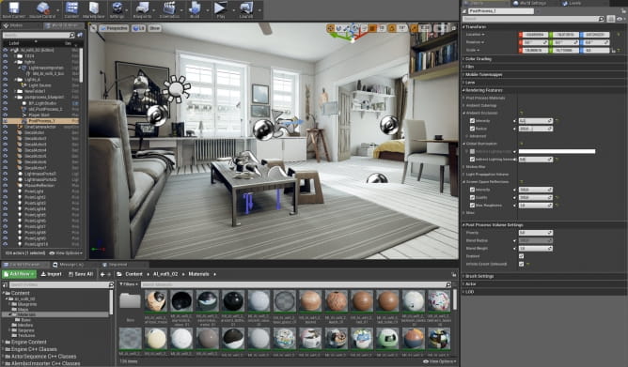Select LightmassImportanceVolume in World Outliner
This screenshot has height=367, width=628.
coord(46,68)
